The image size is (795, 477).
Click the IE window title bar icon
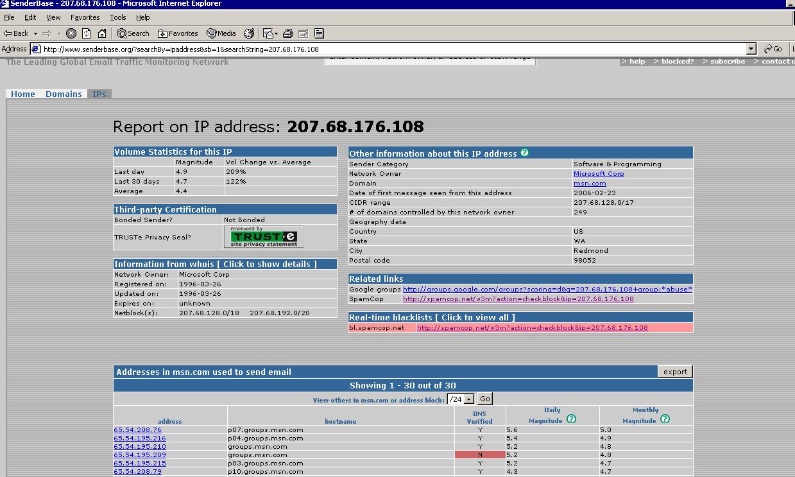[5, 4]
